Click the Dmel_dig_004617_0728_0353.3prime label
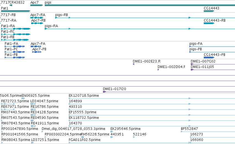The width and height of the screenshot is (235, 144). coord(73,129)
